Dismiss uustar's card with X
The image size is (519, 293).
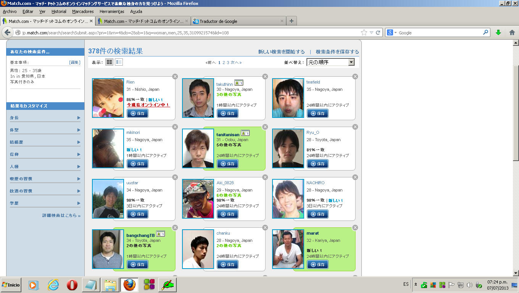point(175,177)
